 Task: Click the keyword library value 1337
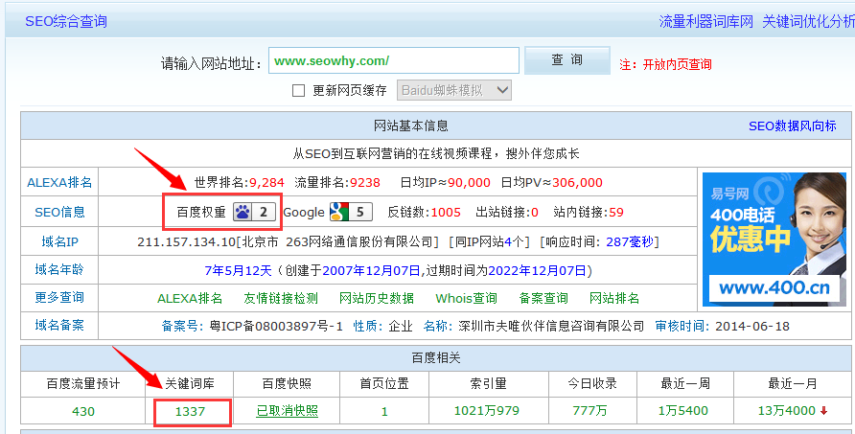[190, 411]
